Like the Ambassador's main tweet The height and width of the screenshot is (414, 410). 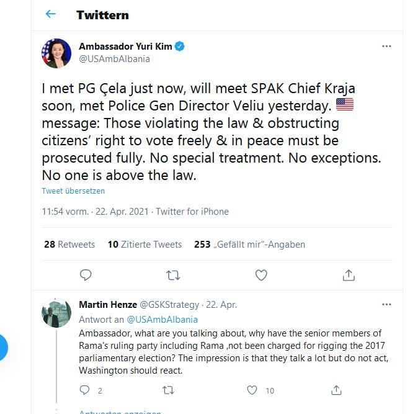pos(261,274)
